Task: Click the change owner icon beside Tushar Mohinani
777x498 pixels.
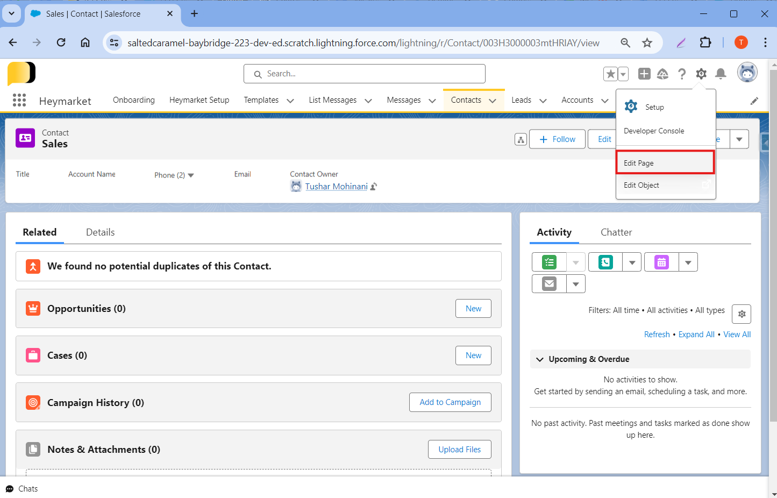Action: pos(374,187)
